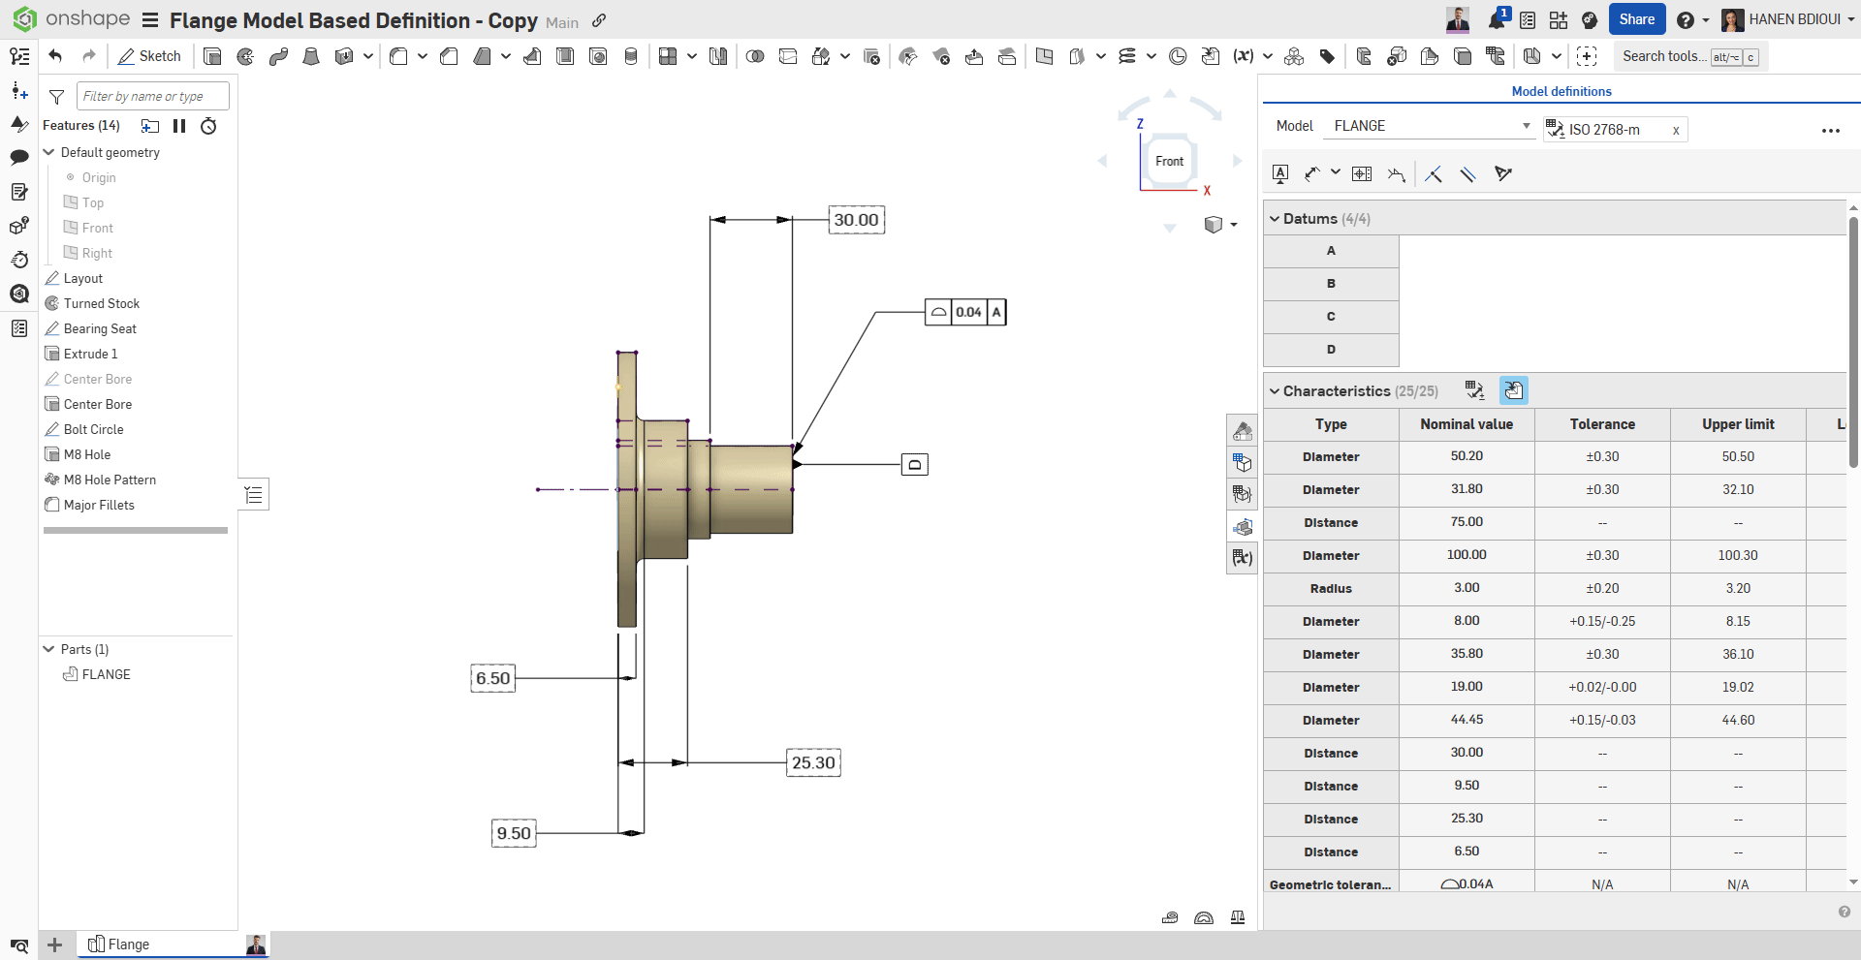Open the main hamburger menu
Screen dimensions: 1861x960
click(x=150, y=20)
